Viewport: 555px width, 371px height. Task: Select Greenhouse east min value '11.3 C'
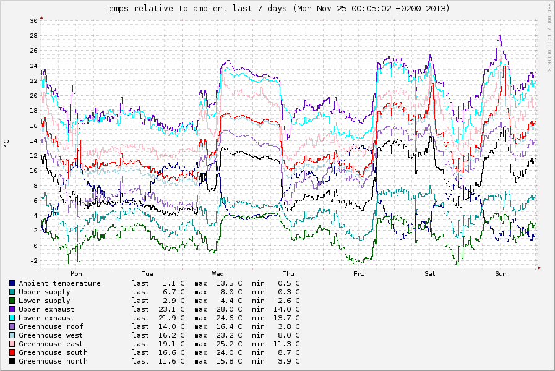click(x=286, y=344)
